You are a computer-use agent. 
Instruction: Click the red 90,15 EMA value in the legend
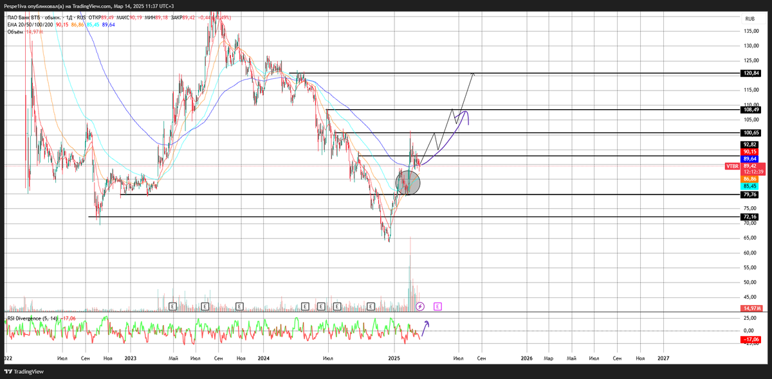[62, 24]
